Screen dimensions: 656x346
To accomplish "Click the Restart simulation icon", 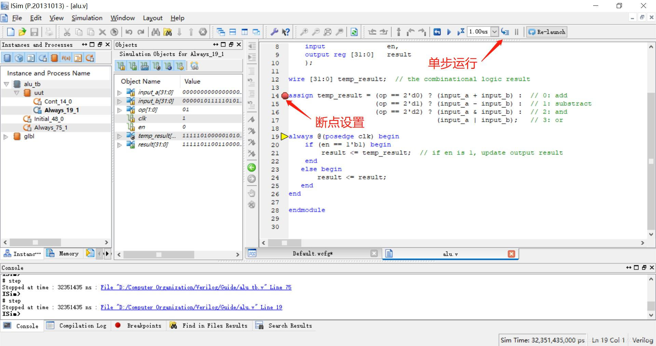I will (x=437, y=32).
